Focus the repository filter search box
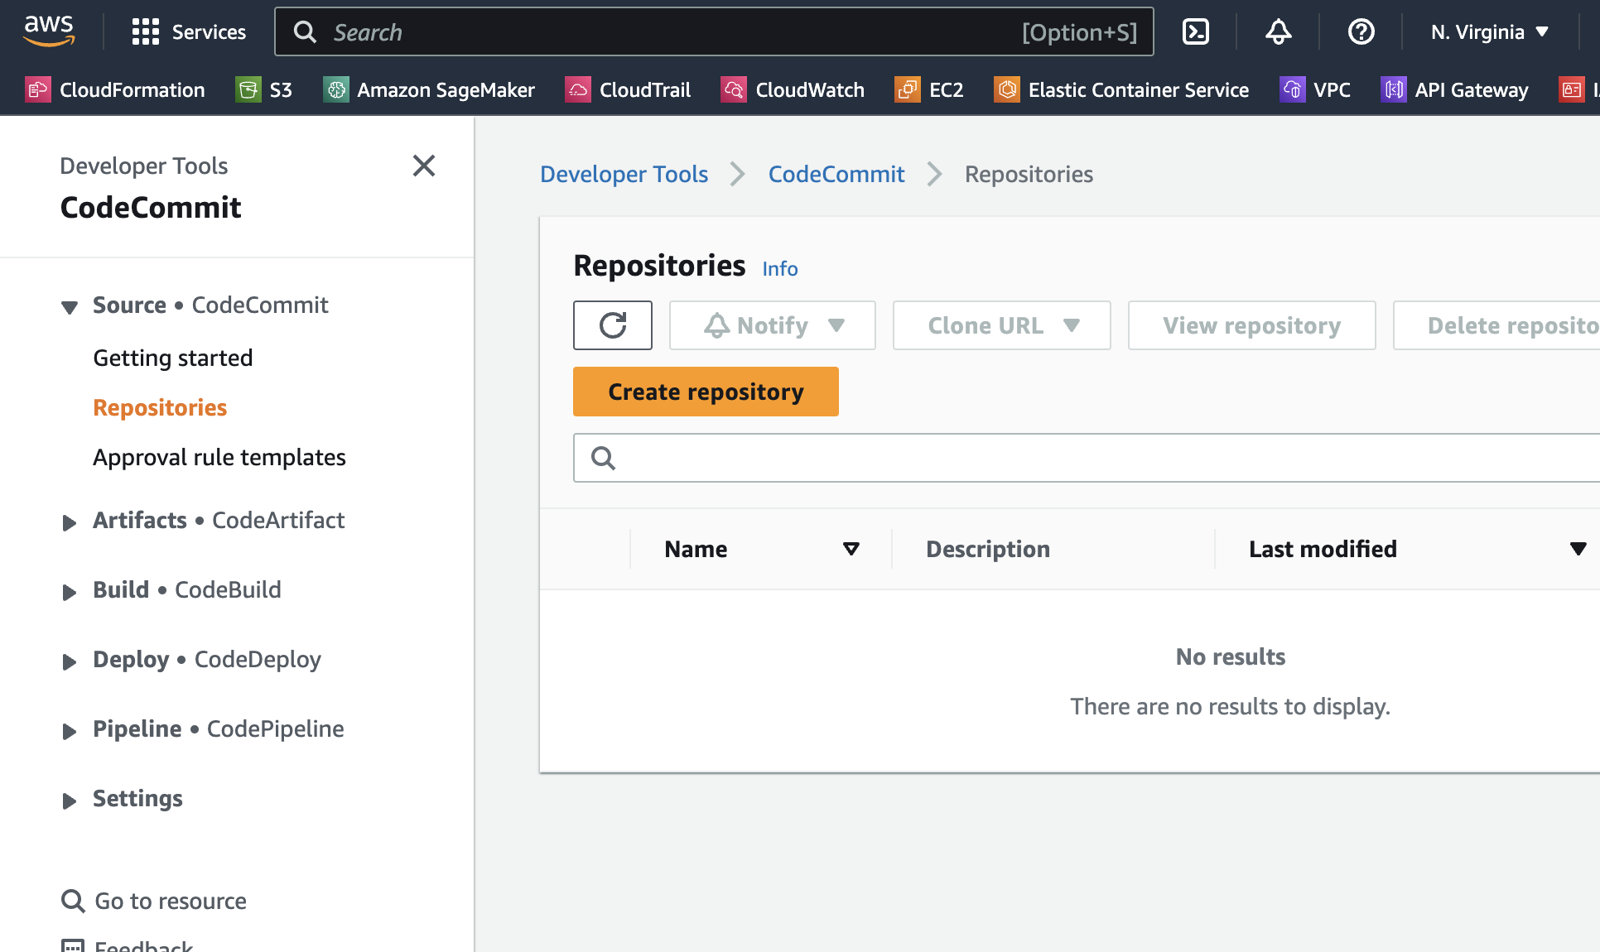The height and width of the screenshot is (952, 1600). 1087,458
